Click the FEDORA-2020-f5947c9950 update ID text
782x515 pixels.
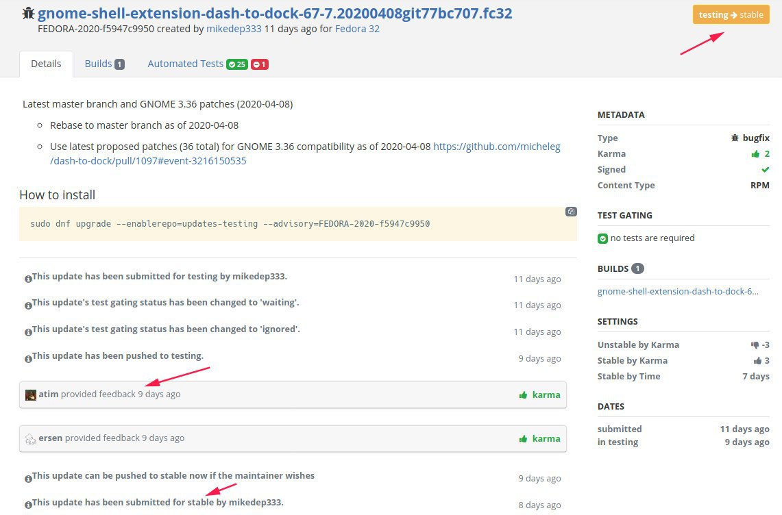coord(96,29)
